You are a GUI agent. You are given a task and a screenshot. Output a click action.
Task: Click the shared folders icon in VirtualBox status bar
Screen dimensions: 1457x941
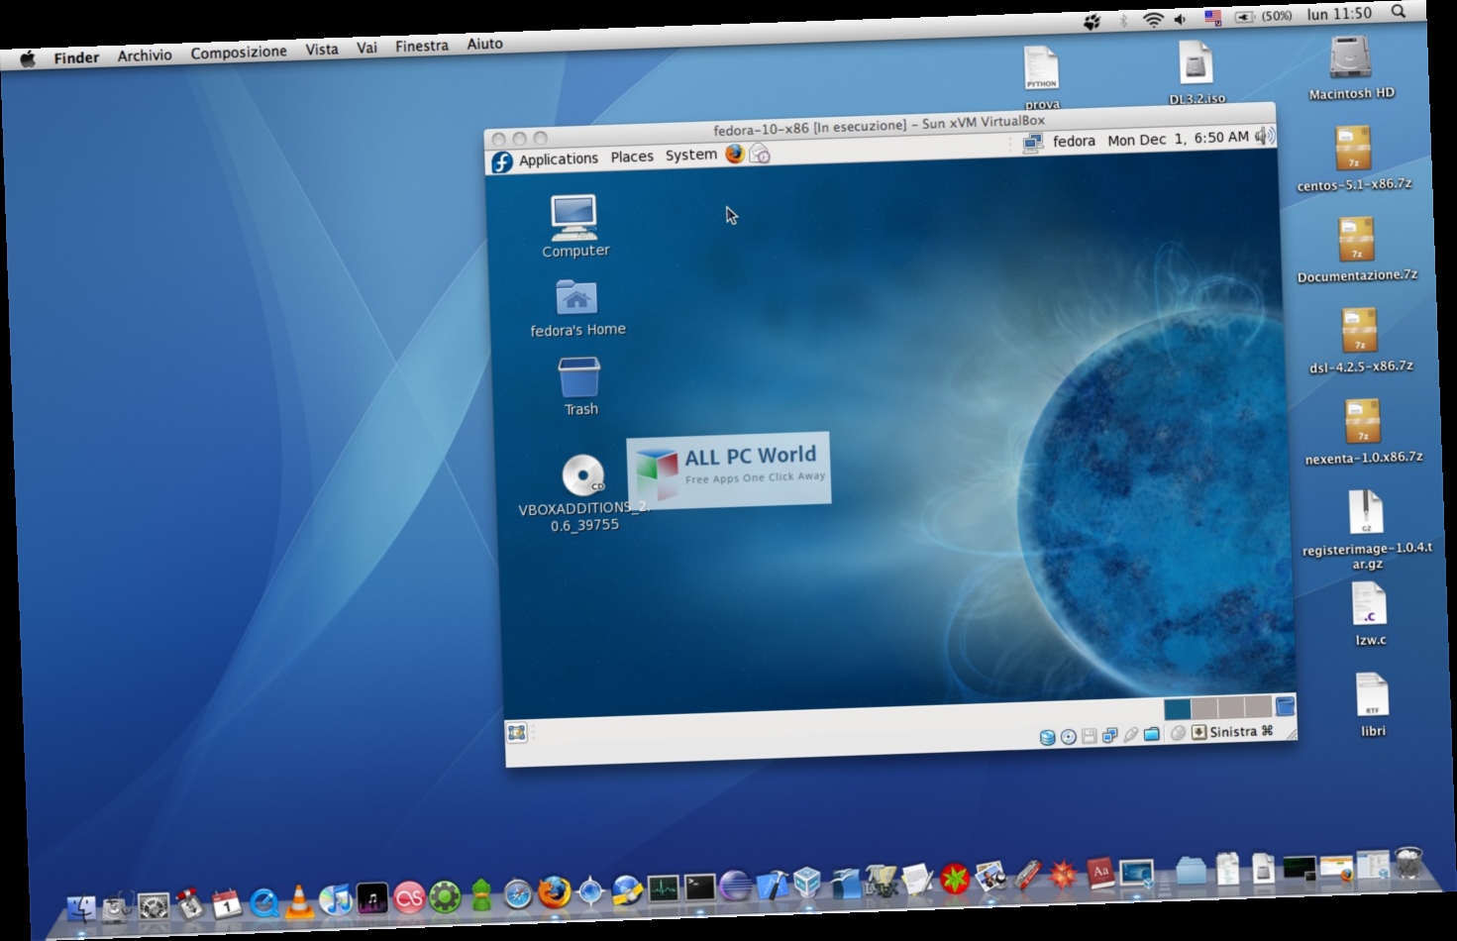[1151, 734]
